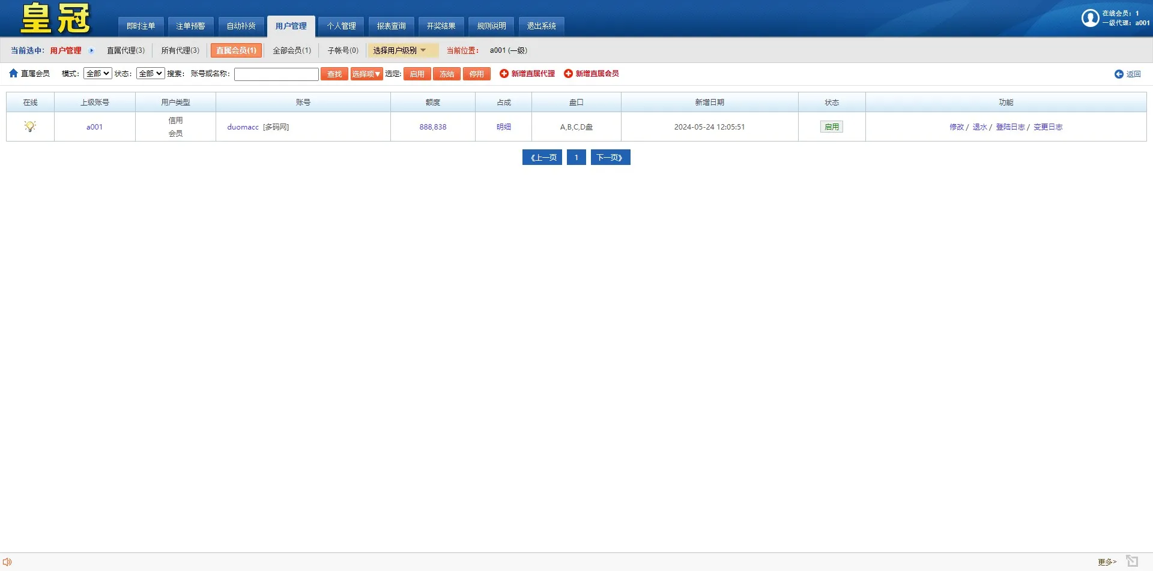Click the online status bulb icon for duomacc
The image size is (1153, 571).
coord(29,126)
